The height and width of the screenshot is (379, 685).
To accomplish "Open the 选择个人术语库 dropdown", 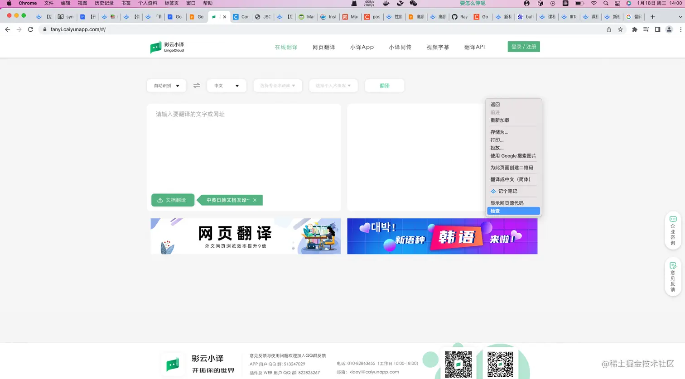I will coord(333,86).
